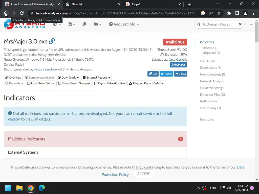This screenshot has width=259, height=194.
Task: Go to Notifications section
Action: click(x=209, y=101)
